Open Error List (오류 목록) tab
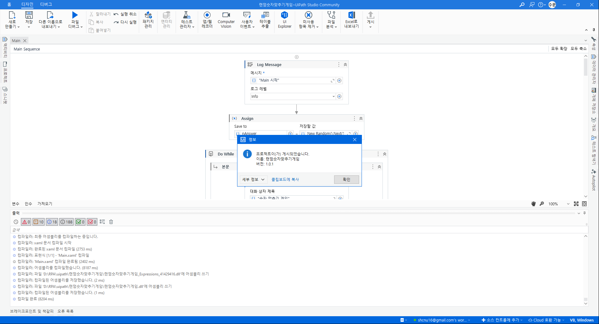599x324 pixels. 66,311
